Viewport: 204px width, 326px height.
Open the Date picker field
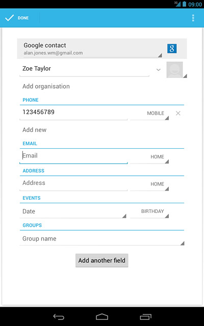pyautogui.click(x=73, y=212)
